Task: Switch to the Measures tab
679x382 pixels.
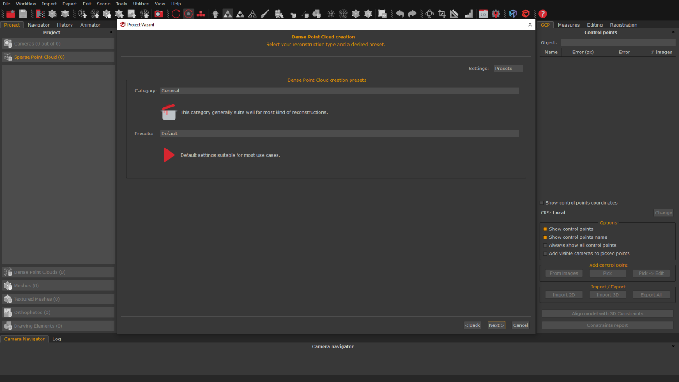Action: pos(568,25)
